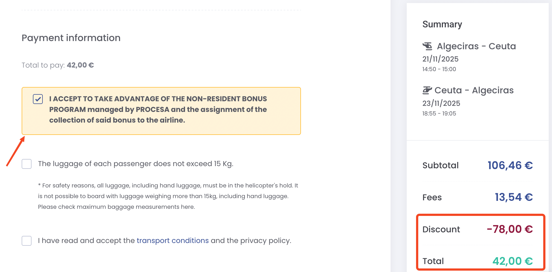552x272 pixels.
Task: Click the green Total 42,00 € in Summary
Action: coord(512,261)
